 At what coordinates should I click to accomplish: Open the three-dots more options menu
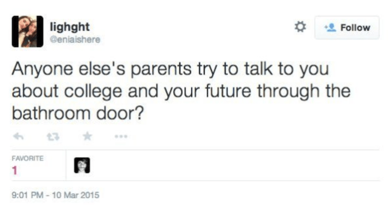(x=121, y=136)
